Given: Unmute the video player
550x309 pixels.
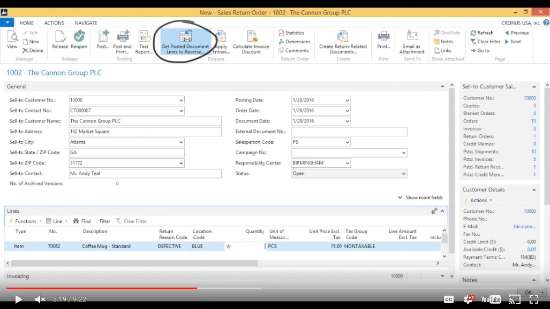Looking at the screenshot, I should pyautogui.click(x=40, y=299).
